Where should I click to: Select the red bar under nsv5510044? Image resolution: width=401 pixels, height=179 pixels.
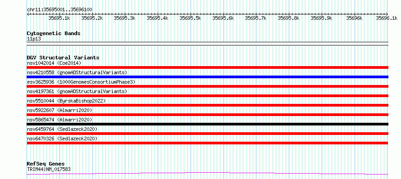click(x=207, y=105)
